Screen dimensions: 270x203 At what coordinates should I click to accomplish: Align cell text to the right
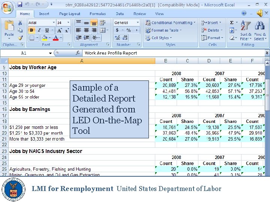(x=94, y=30)
